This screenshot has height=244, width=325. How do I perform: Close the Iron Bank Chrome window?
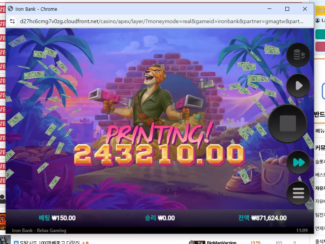[305, 9]
